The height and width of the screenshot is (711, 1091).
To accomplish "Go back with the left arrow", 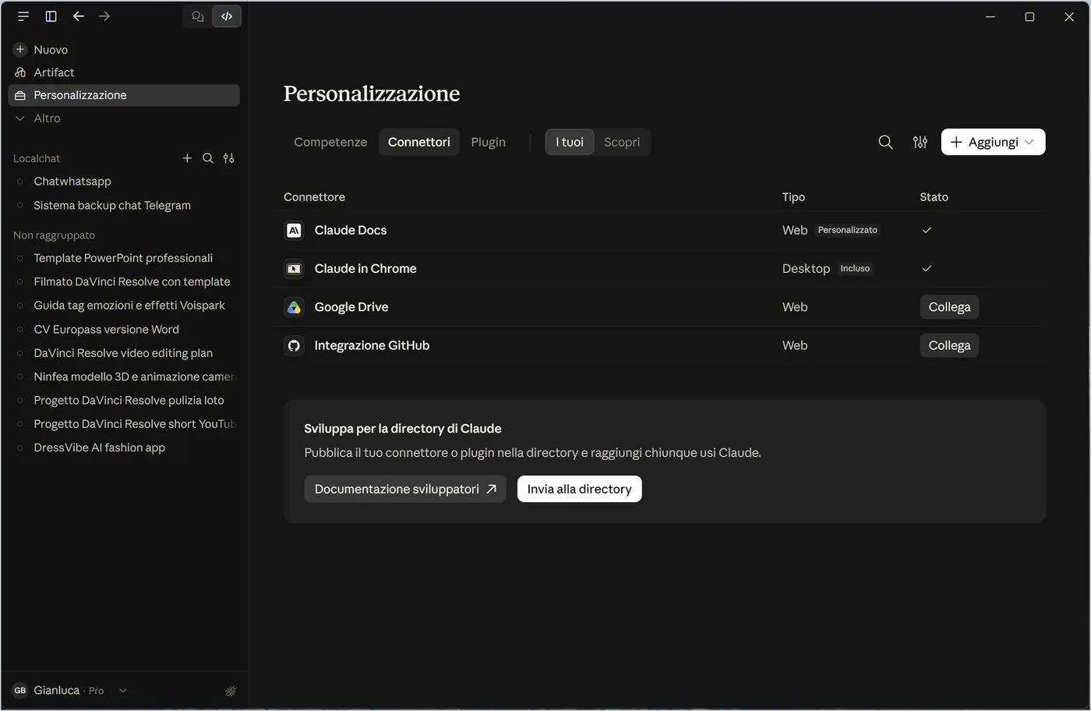I will tap(78, 16).
